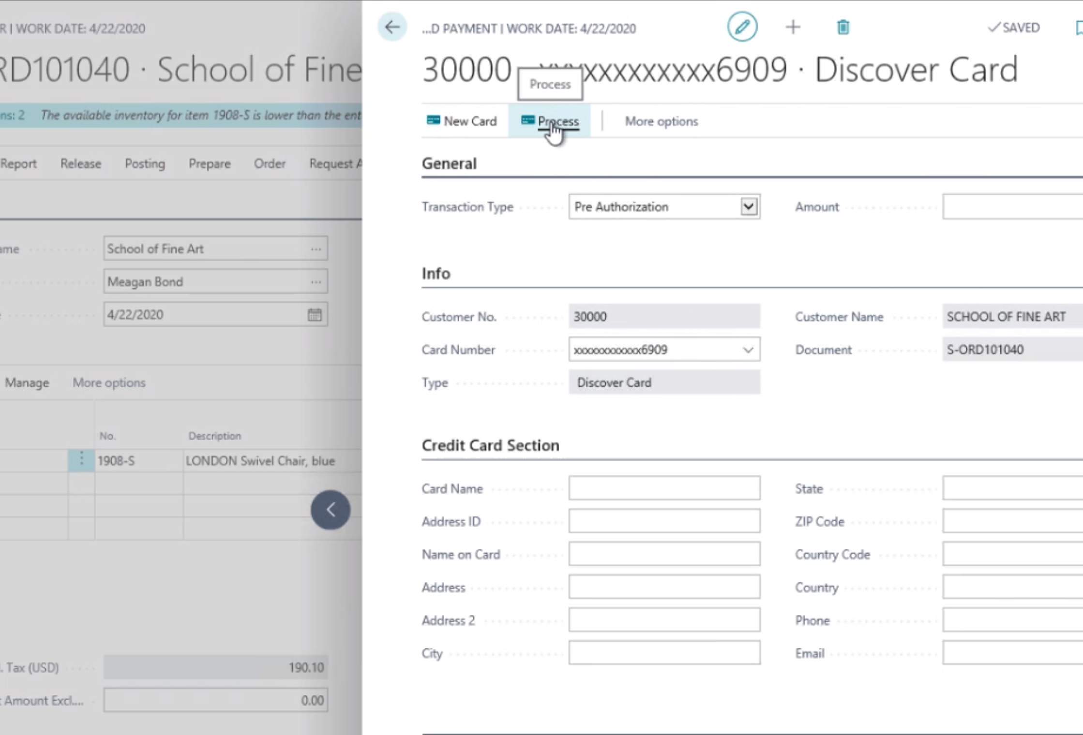This screenshot has height=735, width=1083.
Task: Click the City input field
Action: pos(664,652)
